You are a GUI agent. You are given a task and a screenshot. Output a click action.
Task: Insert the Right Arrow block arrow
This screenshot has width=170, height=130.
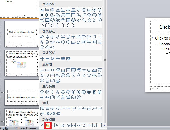tap(42, 37)
